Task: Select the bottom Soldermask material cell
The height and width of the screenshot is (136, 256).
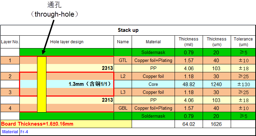Action: click(153, 116)
